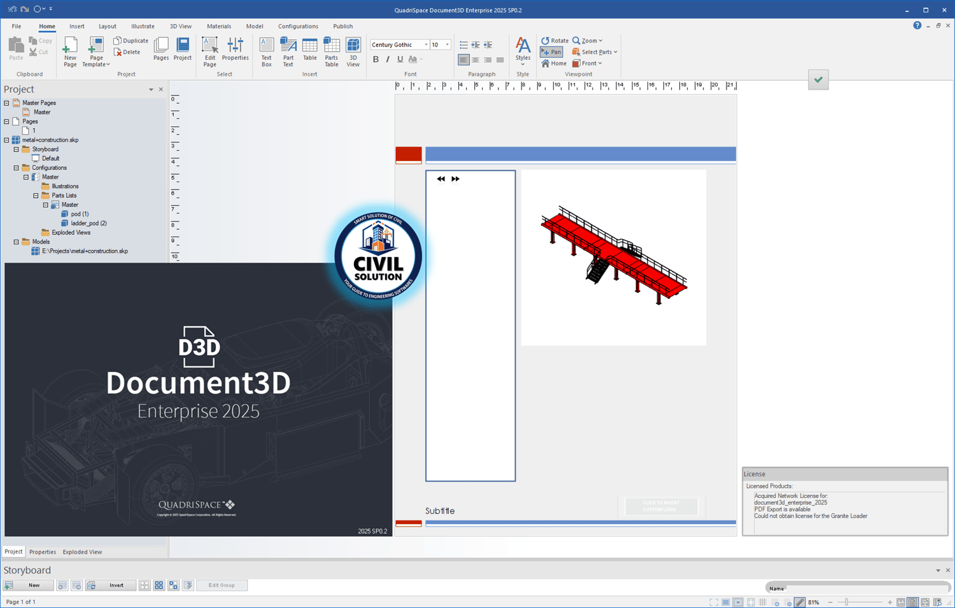
Task: Click the Project ribbon icon
Action: (x=183, y=49)
